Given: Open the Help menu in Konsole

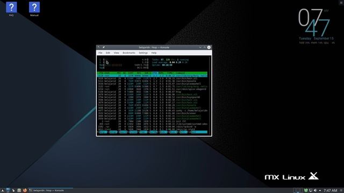Looking at the screenshot, I should pyautogui.click(x=154, y=53).
